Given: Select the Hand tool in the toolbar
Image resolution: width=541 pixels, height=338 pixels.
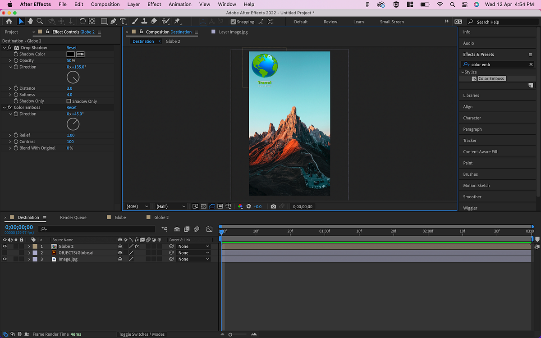Looking at the screenshot, I should [x=30, y=21].
